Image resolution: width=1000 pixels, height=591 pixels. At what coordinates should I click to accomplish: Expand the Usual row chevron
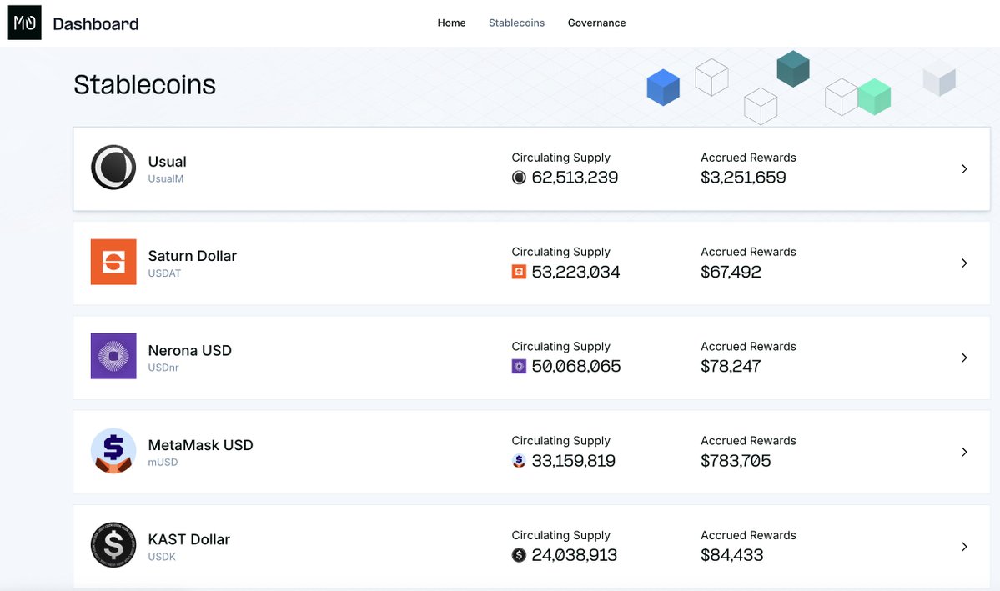[x=964, y=169]
